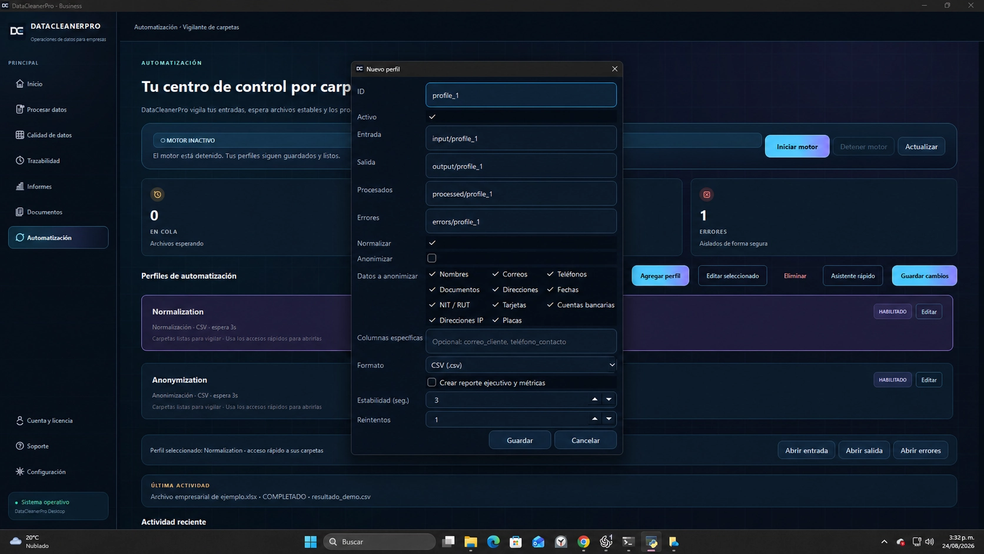Click the Abrir errores button
Image resolution: width=984 pixels, height=554 pixels.
920,450
